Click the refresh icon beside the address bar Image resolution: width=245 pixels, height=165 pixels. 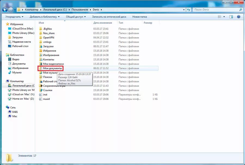point(189,10)
